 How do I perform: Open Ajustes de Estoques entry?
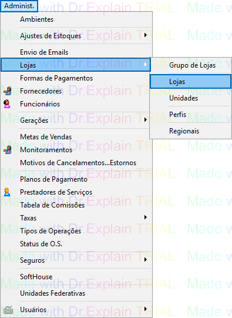(76, 36)
